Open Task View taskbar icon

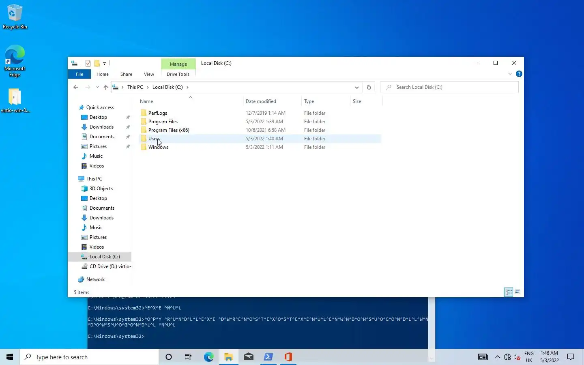(x=188, y=357)
